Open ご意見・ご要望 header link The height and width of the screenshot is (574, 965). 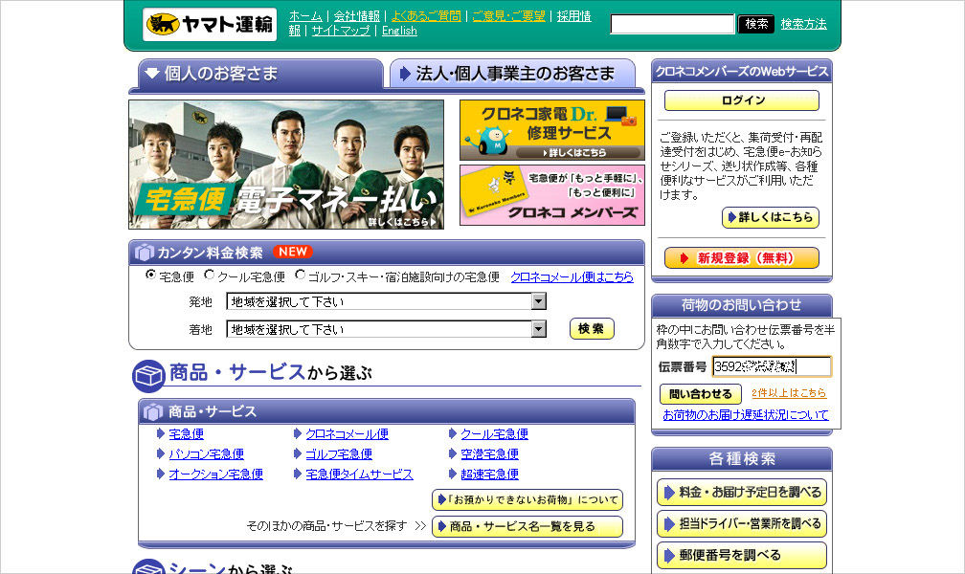click(x=508, y=16)
